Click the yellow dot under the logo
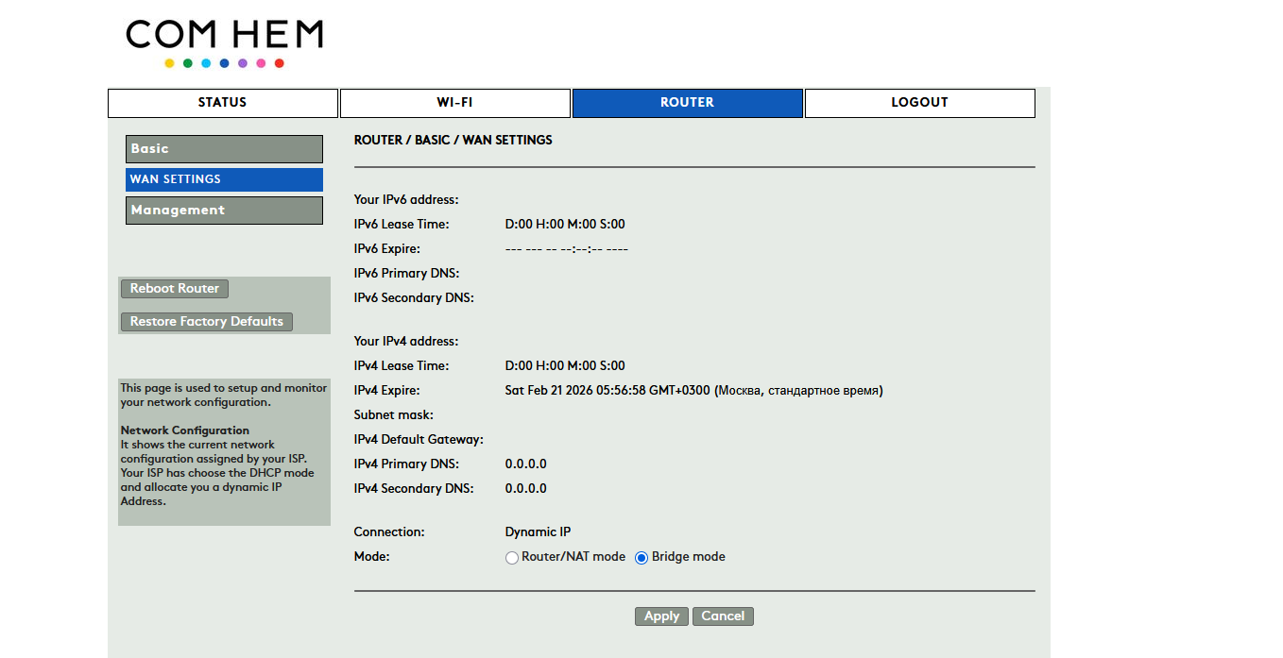This screenshot has width=1283, height=658. pyautogui.click(x=169, y=63)
